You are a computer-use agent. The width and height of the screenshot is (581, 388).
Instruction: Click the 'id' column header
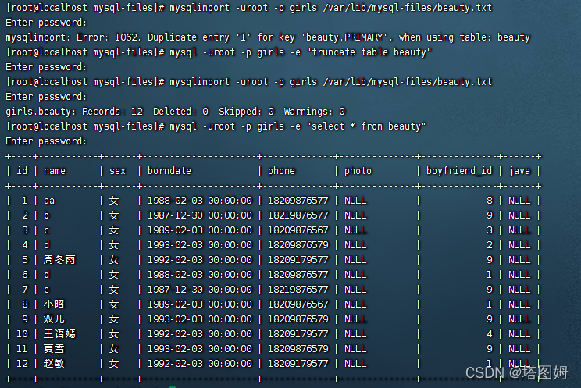pos(22,171)
